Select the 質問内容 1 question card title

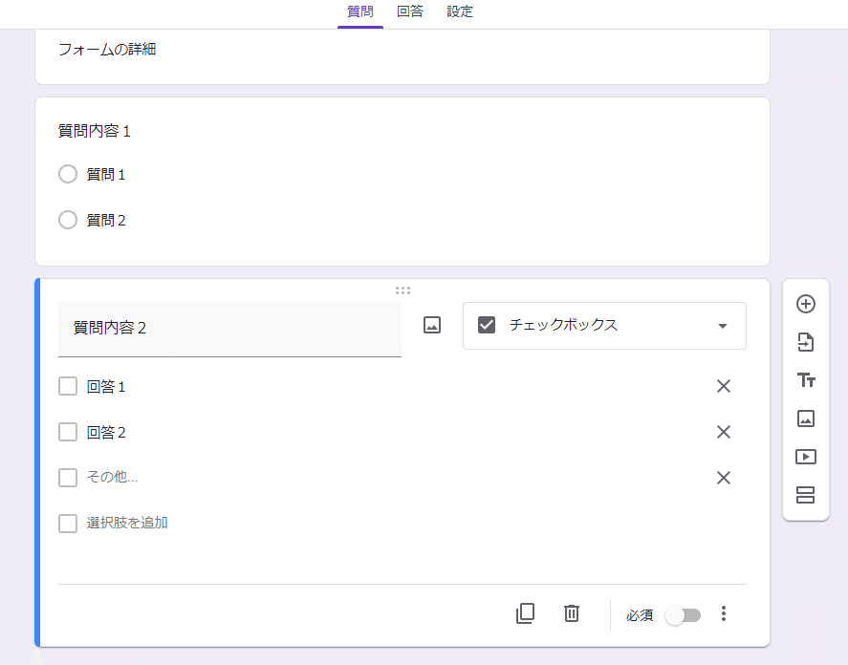click(x=94, y=131)
